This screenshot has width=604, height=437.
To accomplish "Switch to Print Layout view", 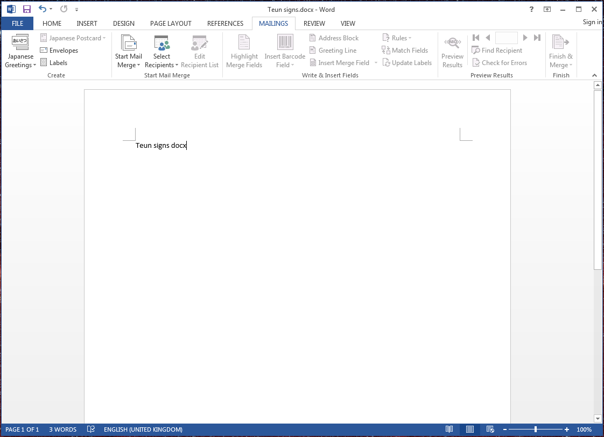I will (x=469, y=429).
